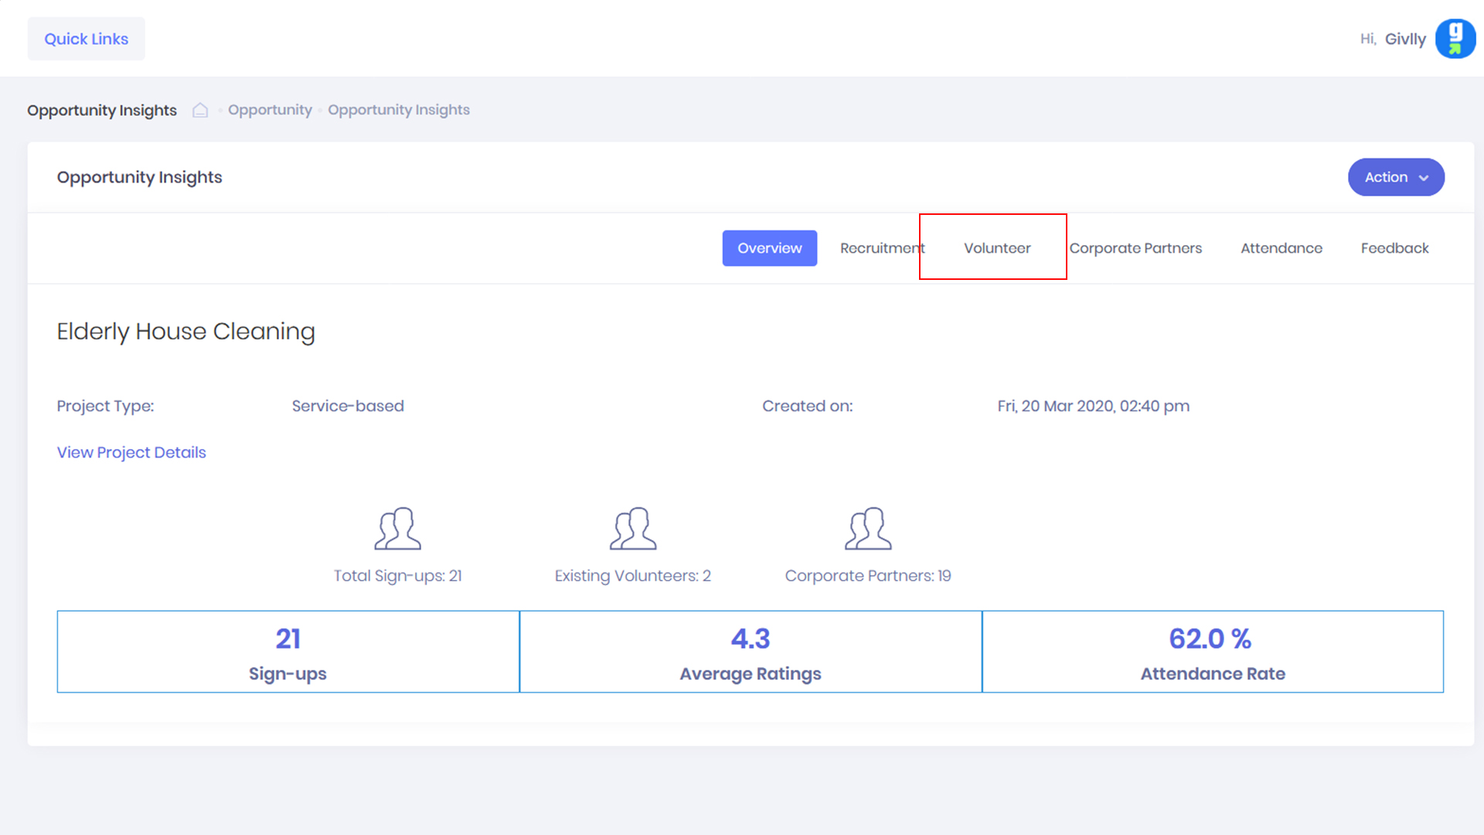This screenshot has width=1484, height=835.
Task: Click the home breadcrumb icon
Action: pyautogui.click(x=200, y=110)
